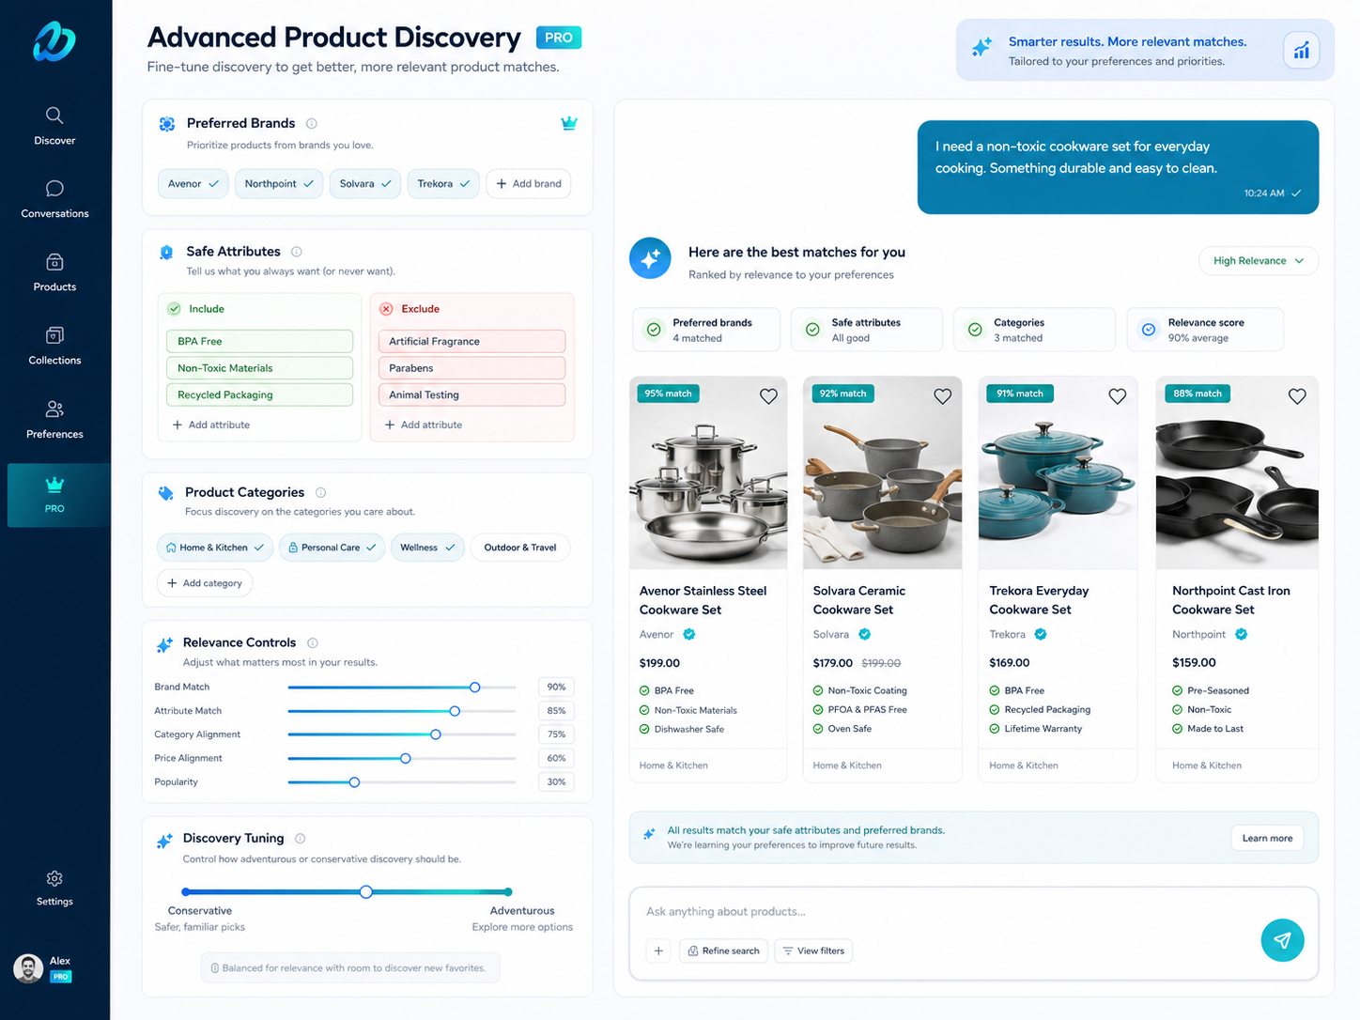Click Alex's profile avatar

pyautogui.click(x=28, y=968)
